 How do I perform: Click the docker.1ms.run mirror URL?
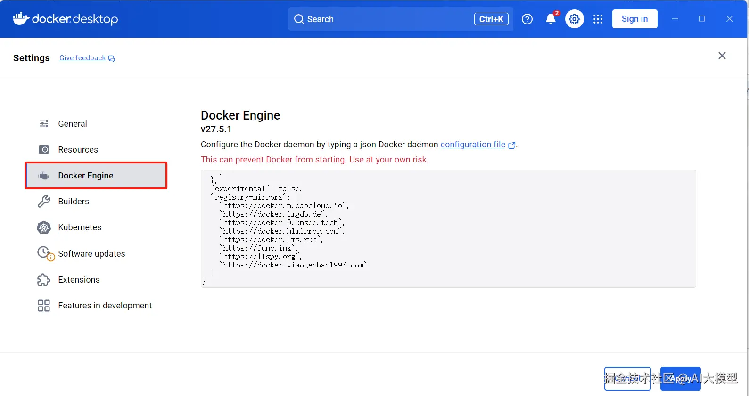(271, 240)
